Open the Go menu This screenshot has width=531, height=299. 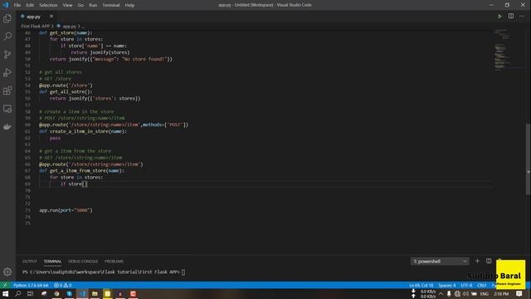80,5
